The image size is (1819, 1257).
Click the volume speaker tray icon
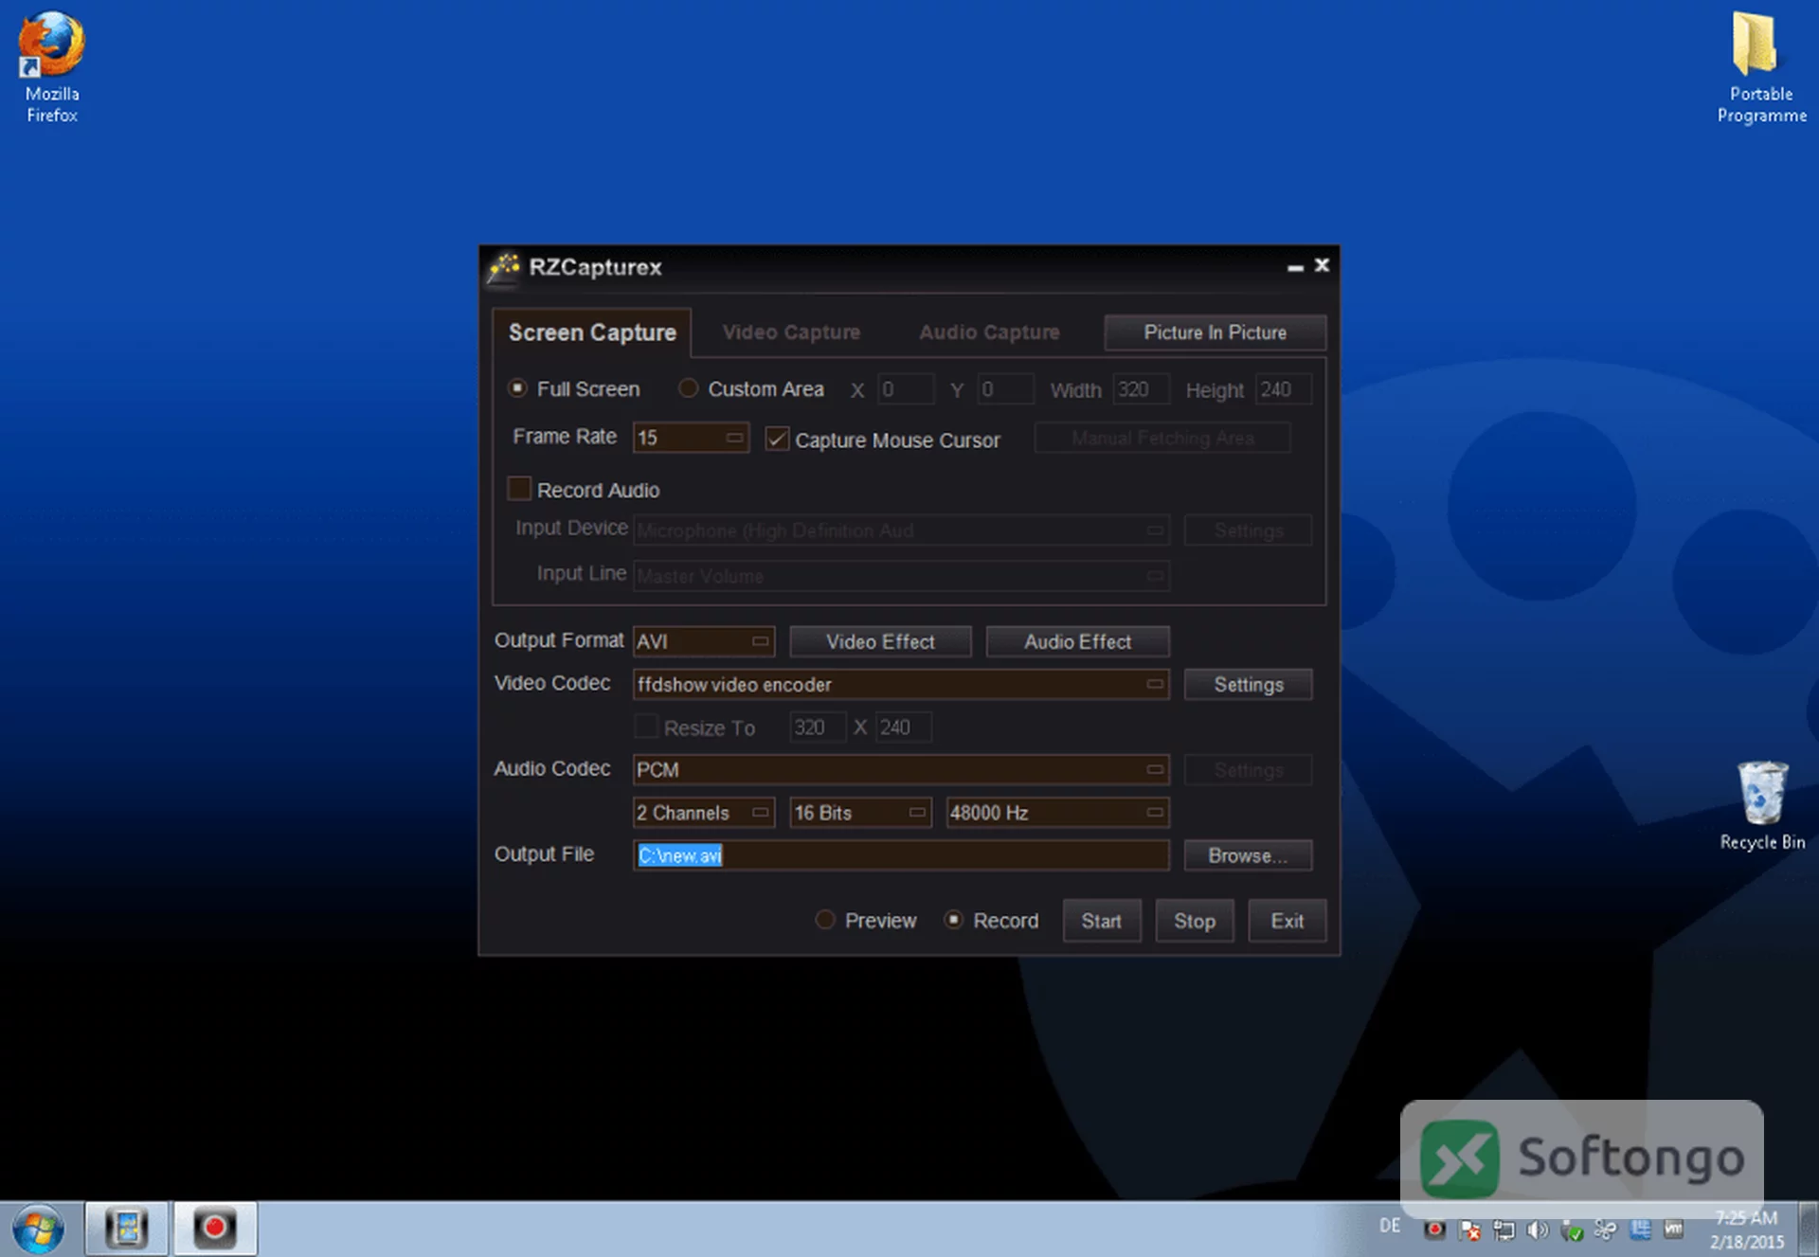tap(1538, 1230)
